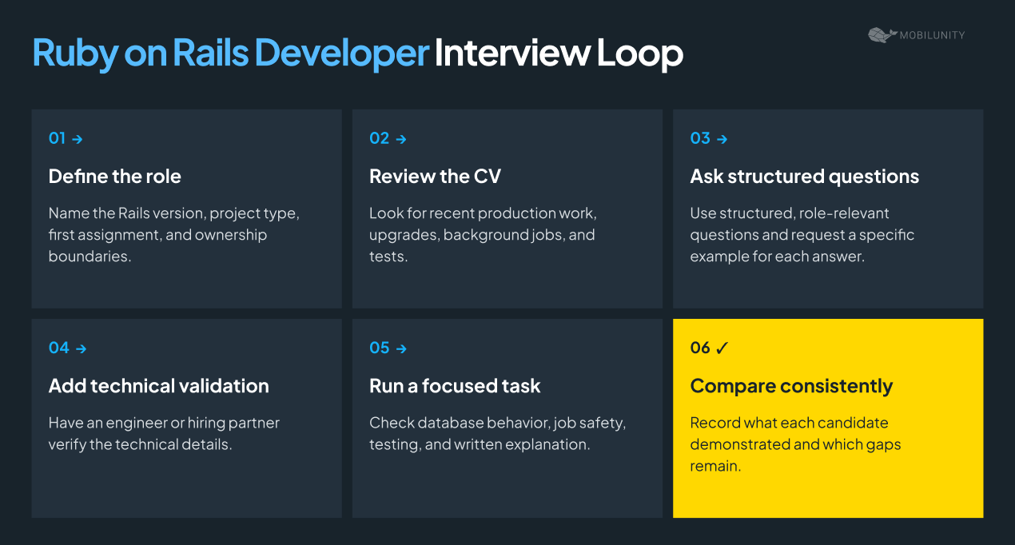Click the step number 02 label
The image size is (1015, 545).
pos(379,139)
